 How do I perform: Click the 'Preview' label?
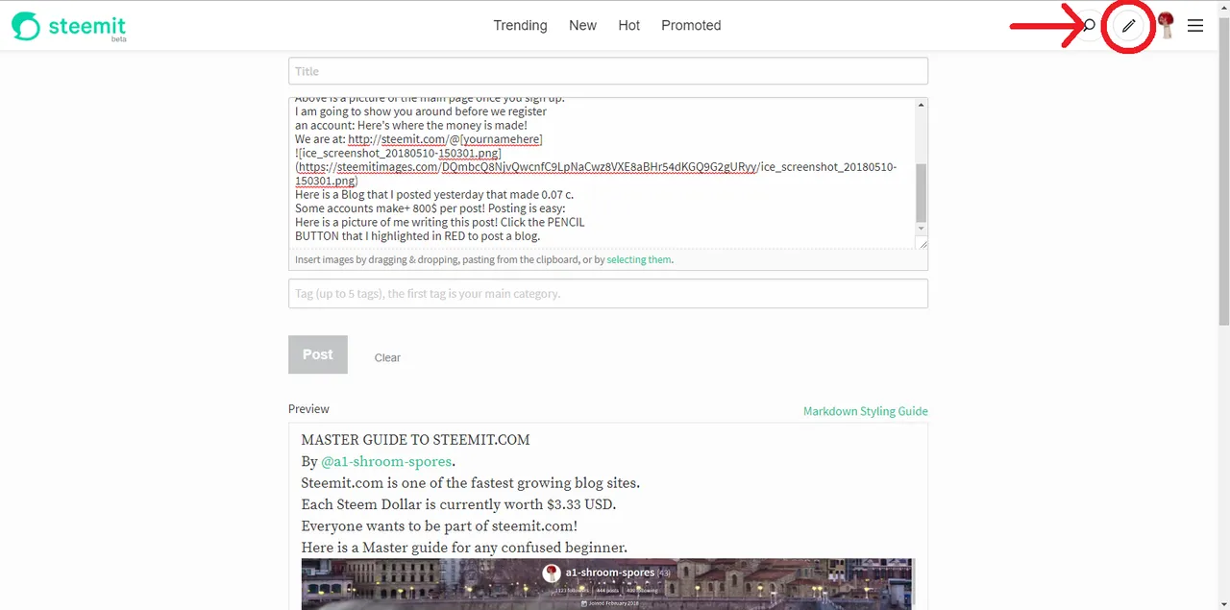tap(308, 409)
